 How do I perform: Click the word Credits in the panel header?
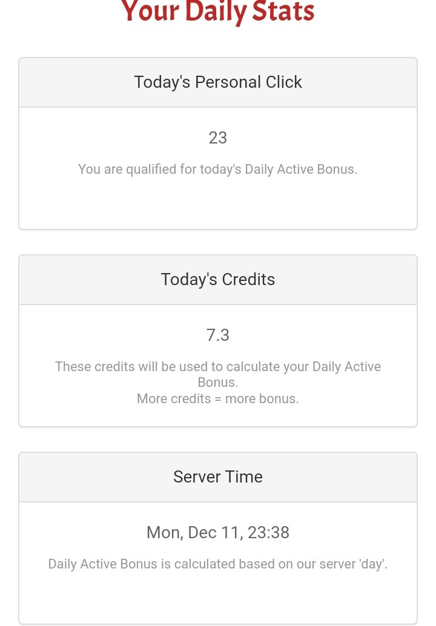pos(248,280)
